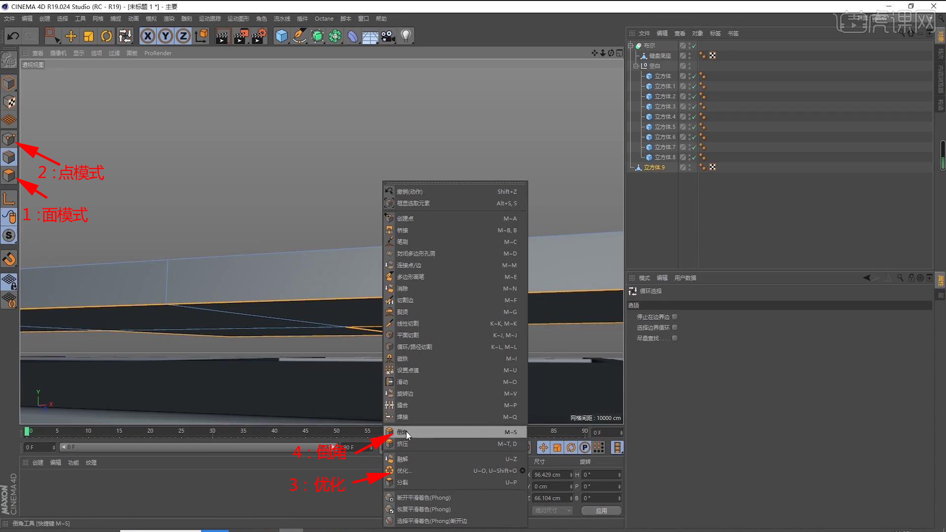Toggle 尽量查找 checkbox
This screenshot has height=532, width=946.
675,338
